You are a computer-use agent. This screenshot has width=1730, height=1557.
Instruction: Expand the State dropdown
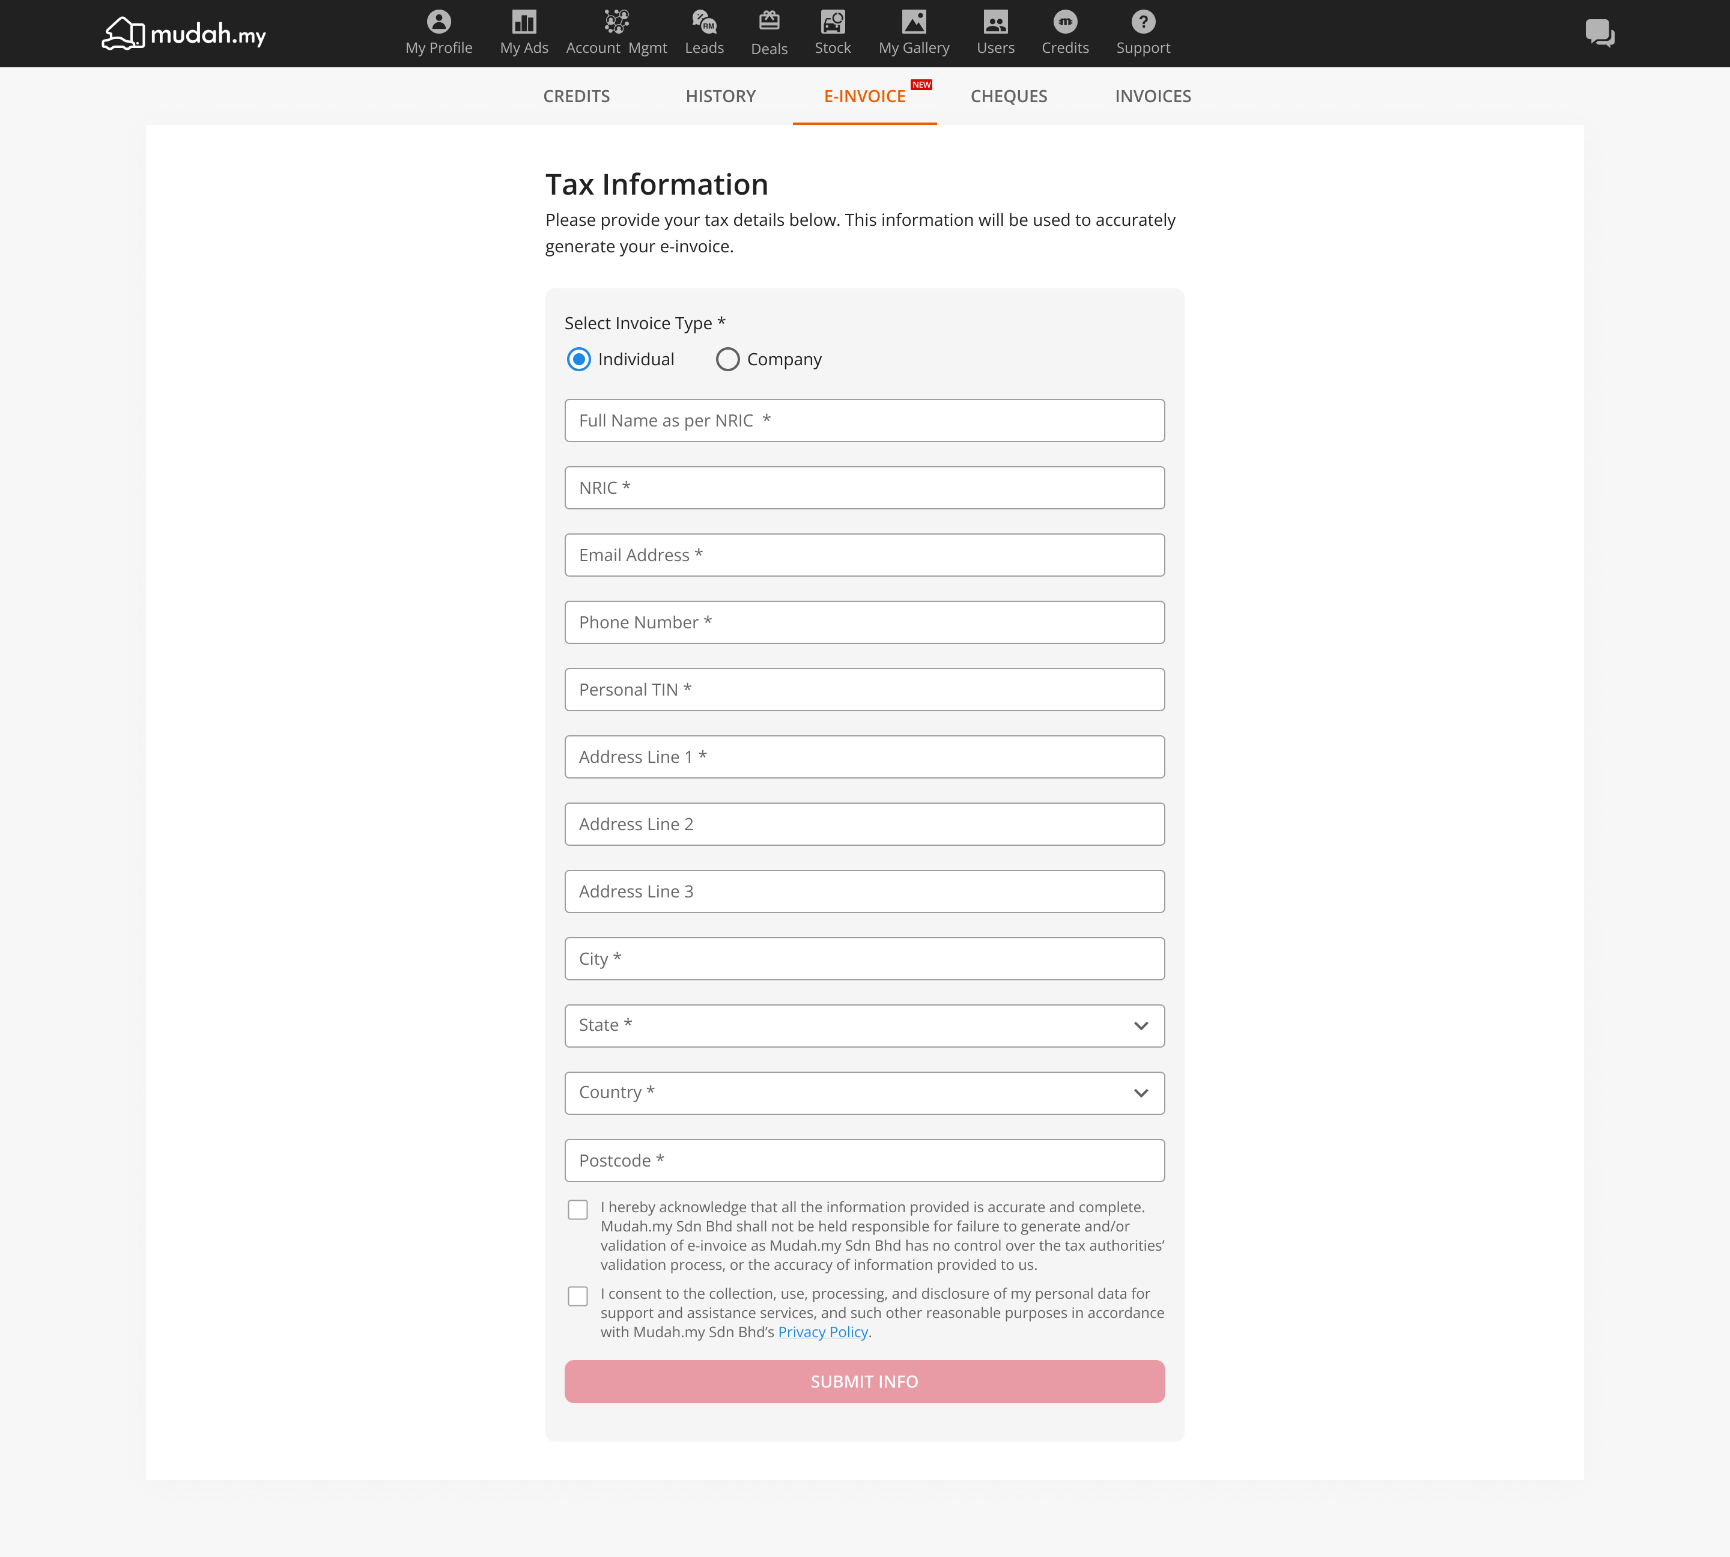click(x=864, y=1026)
